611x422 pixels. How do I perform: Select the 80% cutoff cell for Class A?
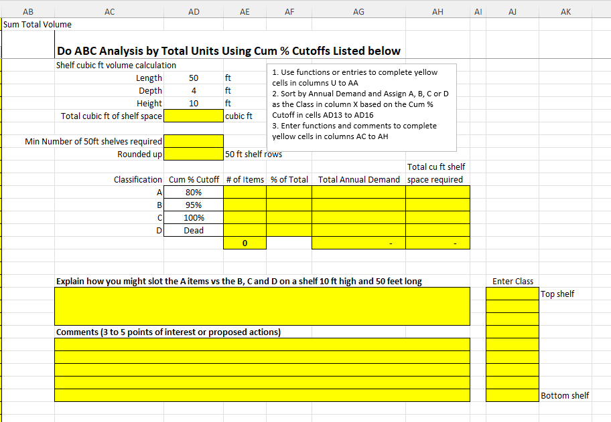point(194,192)
